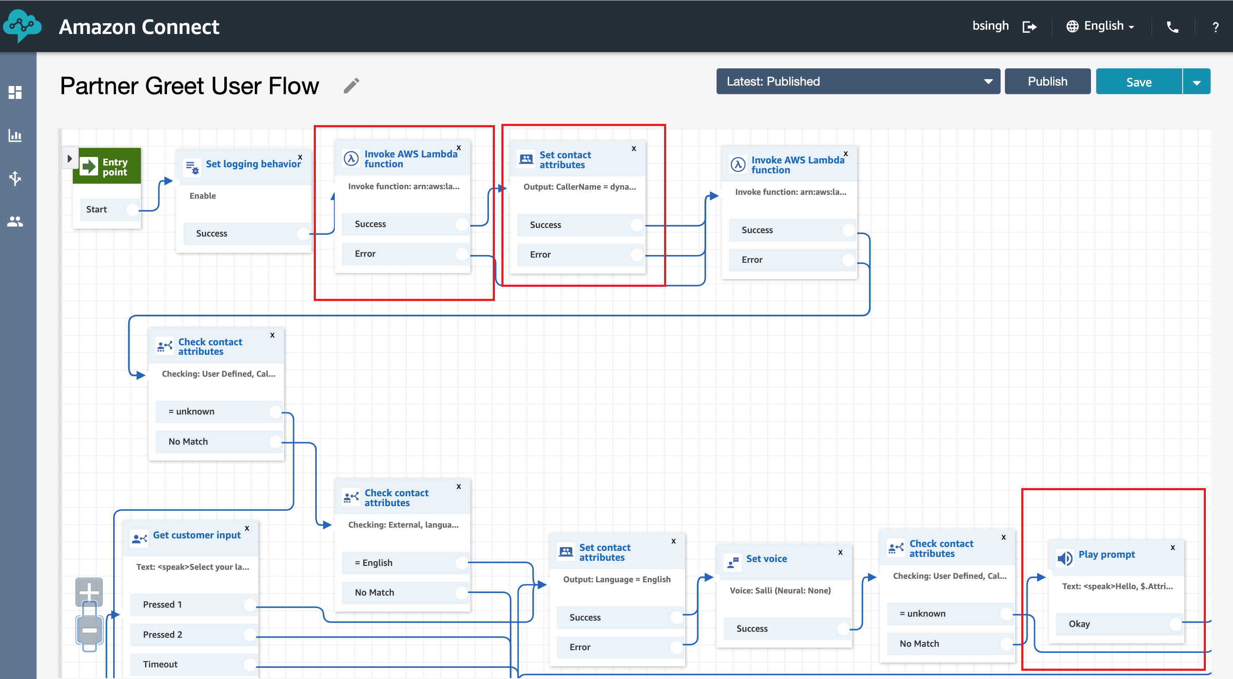1233x679 pixels.
Task: Click the Amazon Connect cloud logo
Action: coord(22,26)
